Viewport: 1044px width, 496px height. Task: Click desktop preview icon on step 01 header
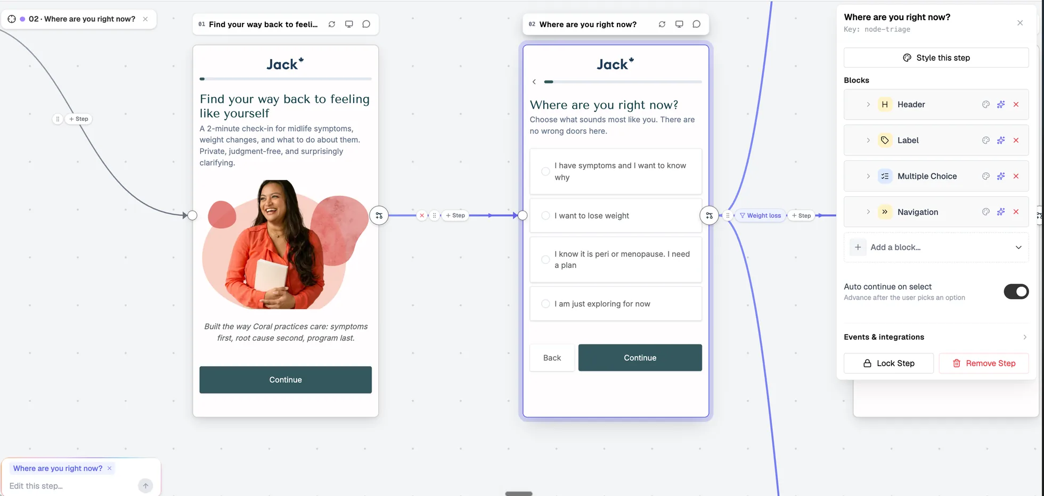(x=349, y=24)
